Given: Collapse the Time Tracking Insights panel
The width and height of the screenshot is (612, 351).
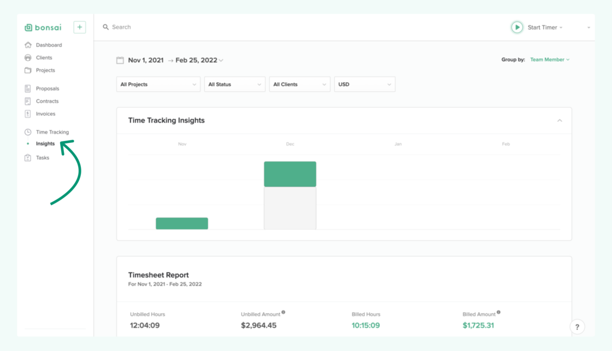Looking at the screenshot, I should [560, 121].
